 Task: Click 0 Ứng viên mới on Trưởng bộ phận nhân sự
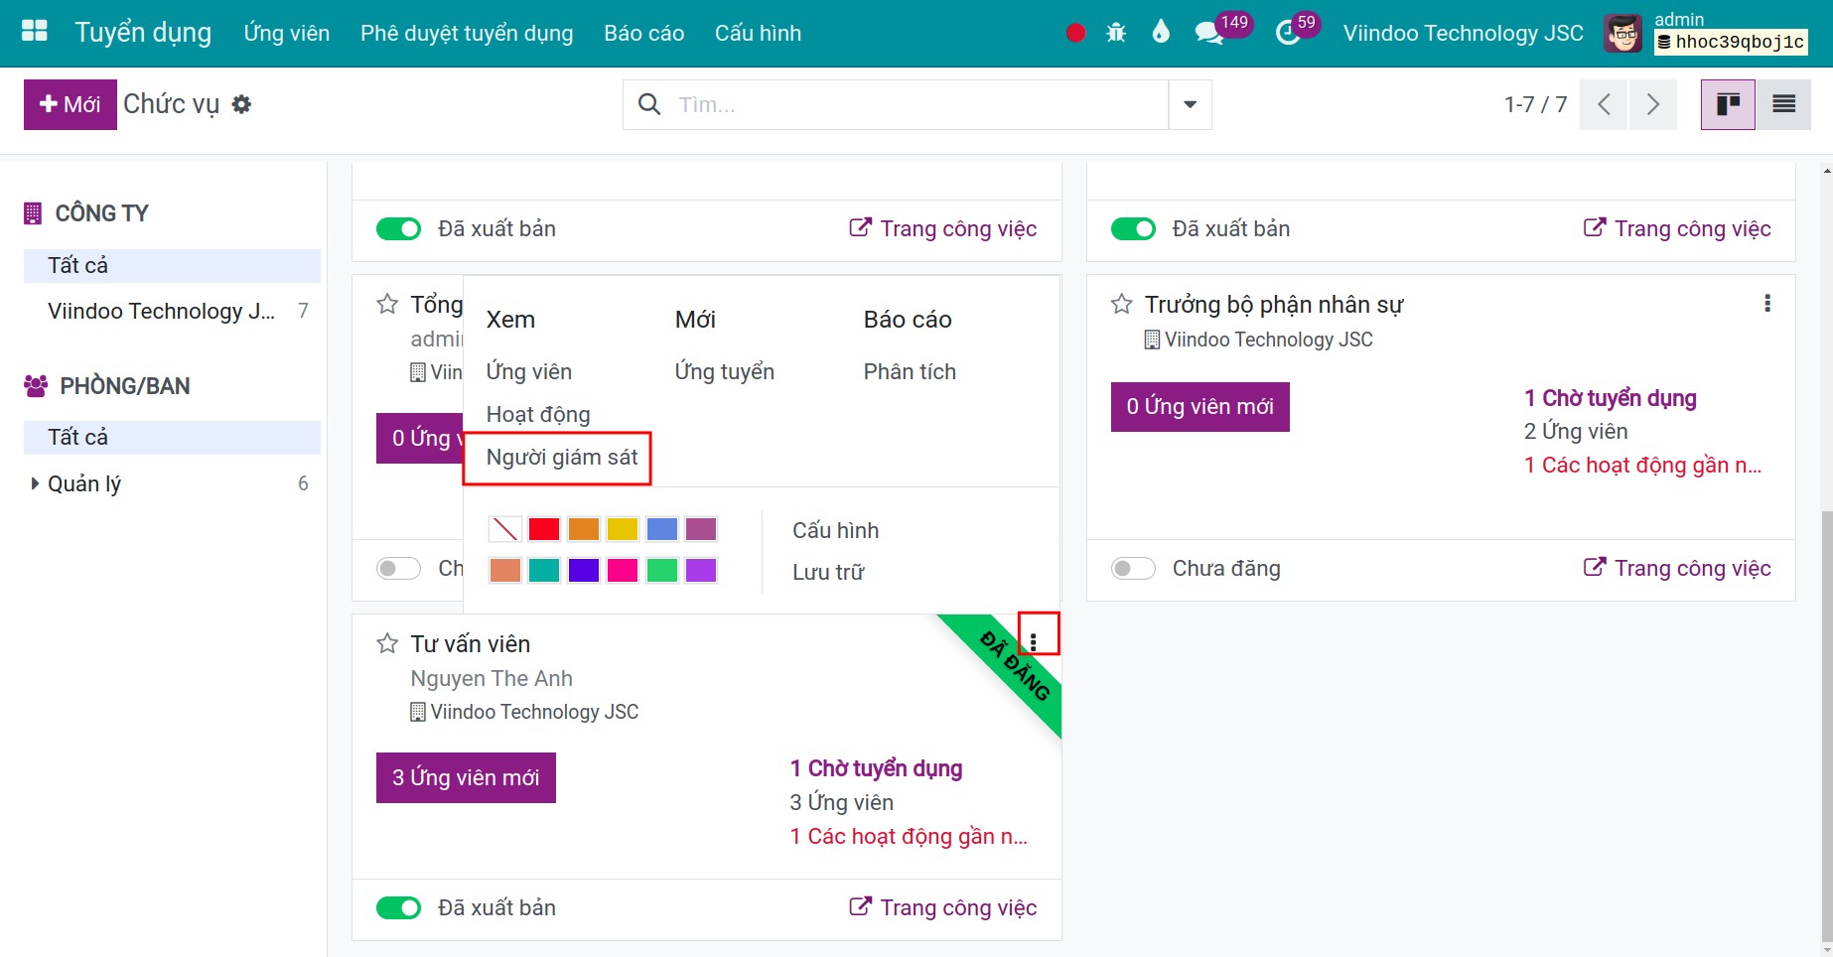tap(1199, 406)
